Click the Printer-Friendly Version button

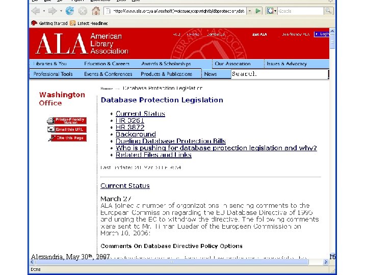[x=70, y=121]
